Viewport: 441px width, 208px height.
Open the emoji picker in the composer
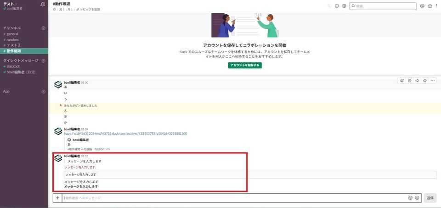pos(417,198)
